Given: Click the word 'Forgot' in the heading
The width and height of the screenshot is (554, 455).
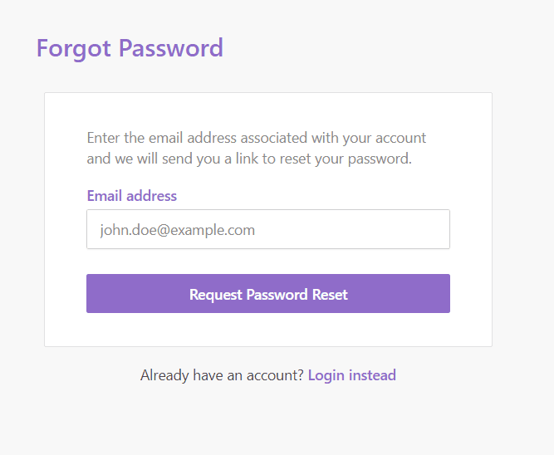Looking at the screenshot, I should click(73, 48).
